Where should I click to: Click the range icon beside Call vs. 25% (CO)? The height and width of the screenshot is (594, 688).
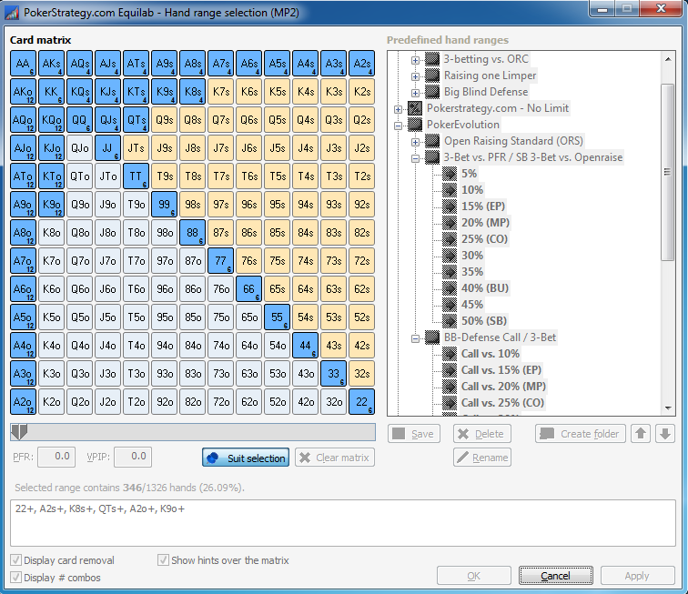[450, 403]
